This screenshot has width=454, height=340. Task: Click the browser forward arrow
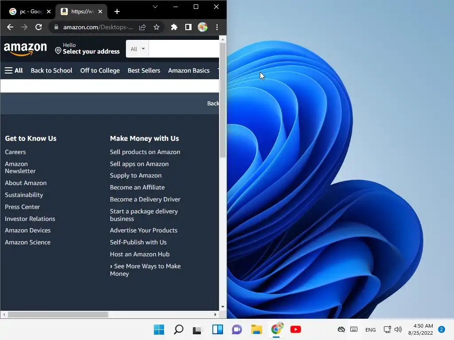24,27
